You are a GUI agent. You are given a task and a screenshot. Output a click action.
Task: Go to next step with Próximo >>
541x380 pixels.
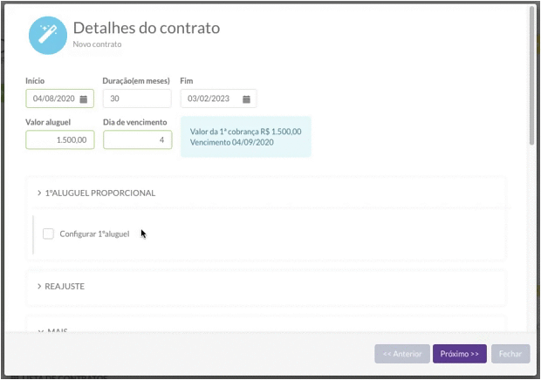tap(459, 354)
